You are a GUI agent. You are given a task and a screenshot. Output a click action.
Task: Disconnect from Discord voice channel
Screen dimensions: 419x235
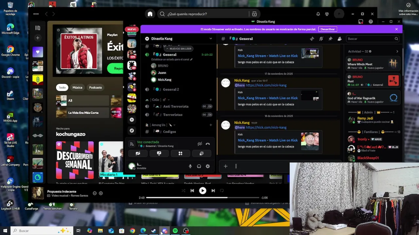click(208, 144)
